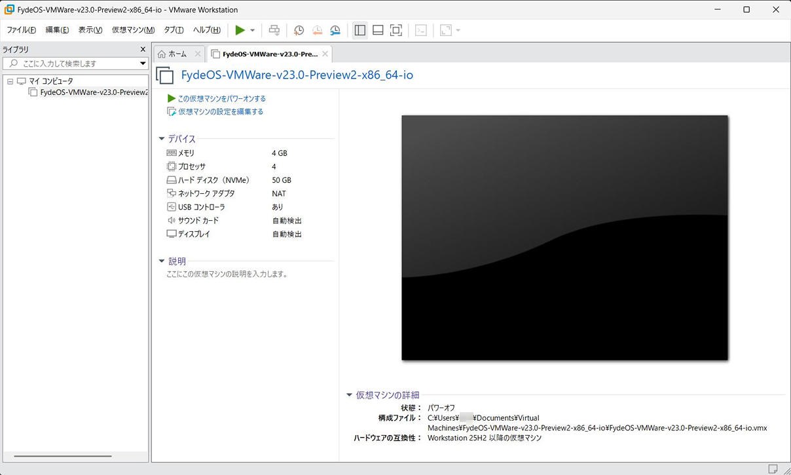
Task: Collapse the デバイス section
Action: pos(162,139)
